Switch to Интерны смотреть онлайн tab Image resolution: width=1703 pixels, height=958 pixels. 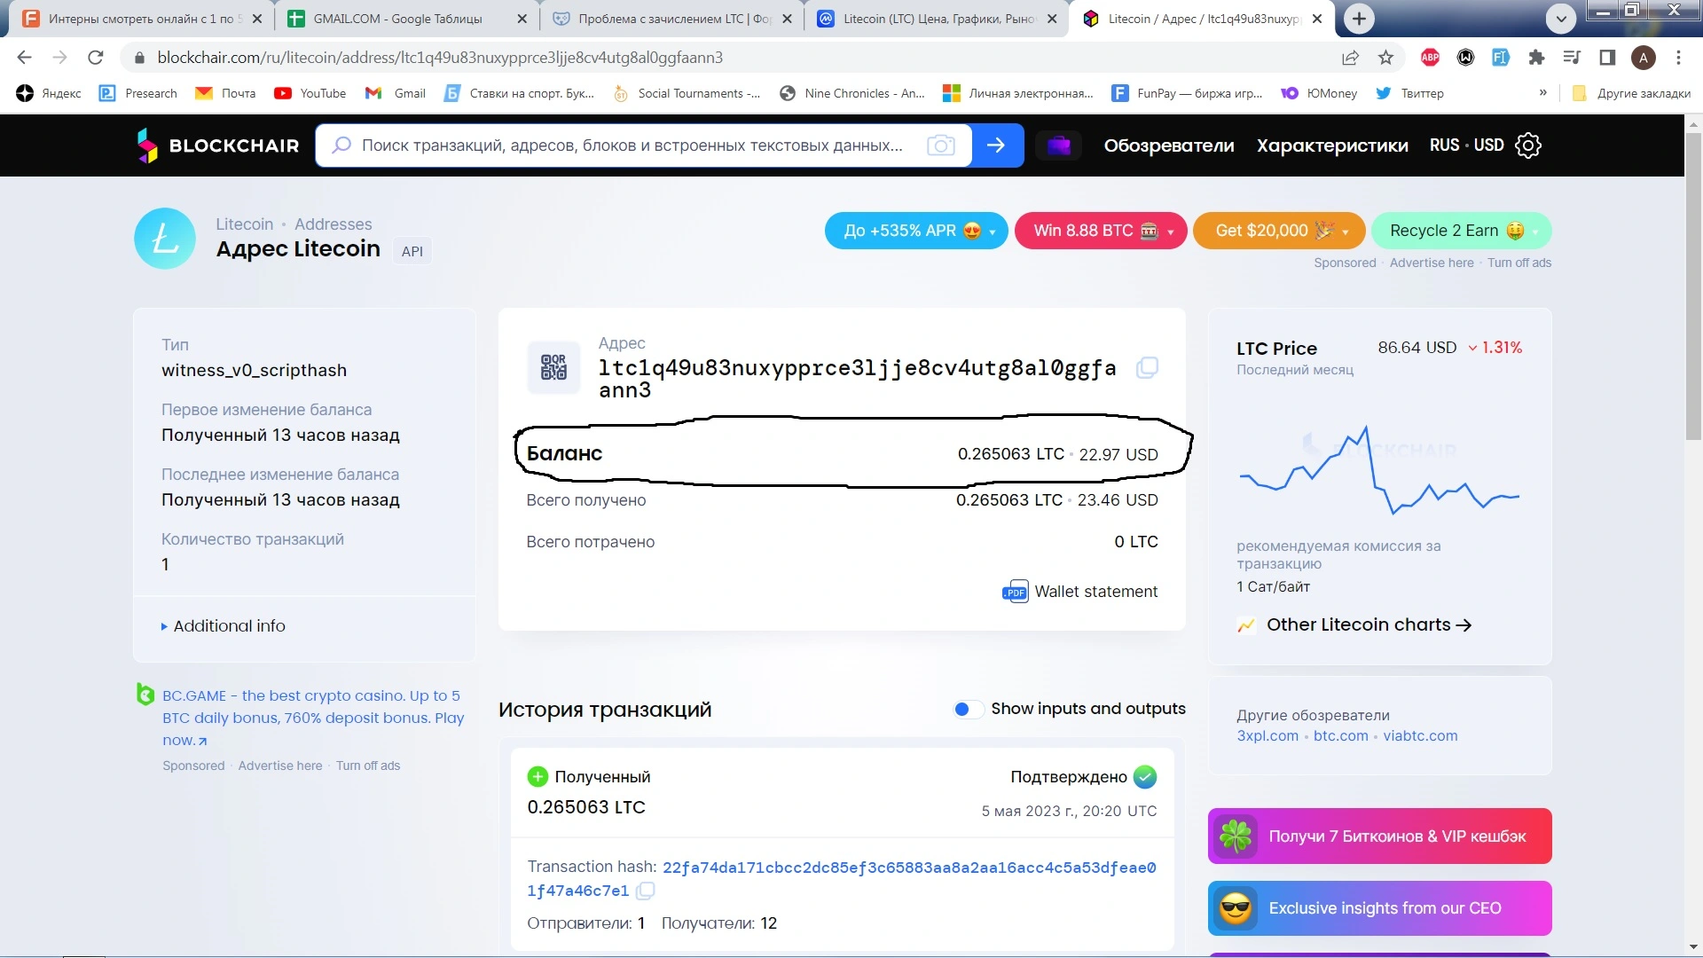pyautogui.click(x=140, y=18)
